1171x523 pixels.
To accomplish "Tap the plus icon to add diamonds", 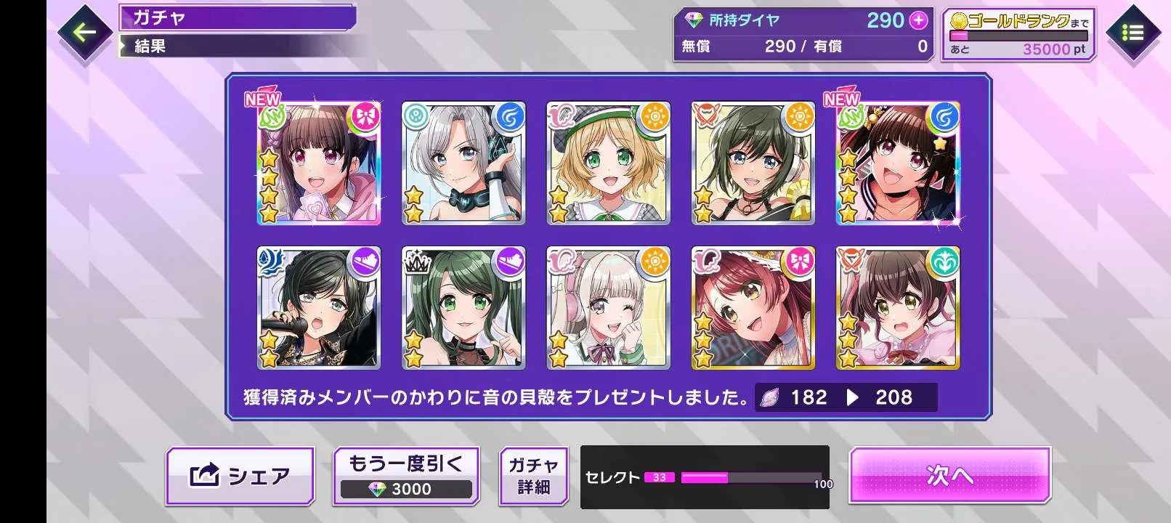I will tap(918, 20).
